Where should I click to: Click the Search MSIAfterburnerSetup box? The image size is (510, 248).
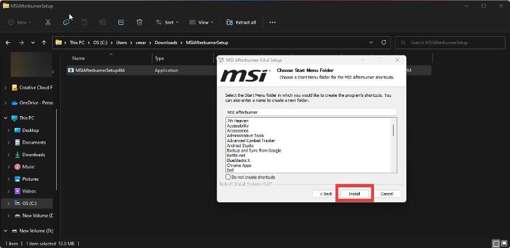pos(450,42)
